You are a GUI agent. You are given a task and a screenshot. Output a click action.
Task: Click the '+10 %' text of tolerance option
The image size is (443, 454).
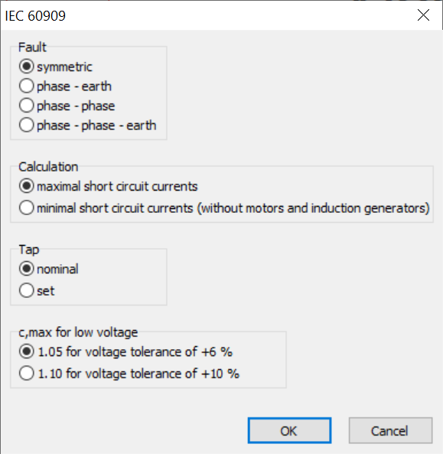click(x=220, y=374)
